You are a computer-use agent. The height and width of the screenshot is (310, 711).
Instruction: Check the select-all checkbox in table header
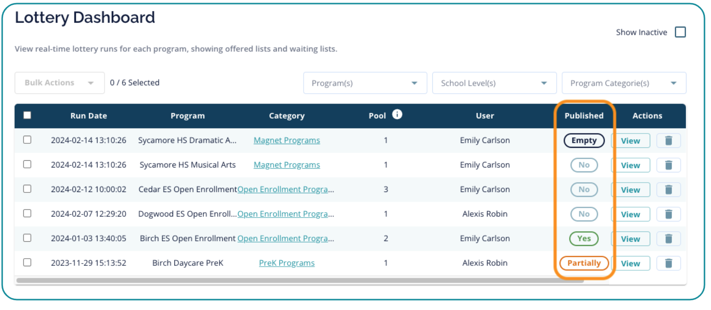[27, 115]
